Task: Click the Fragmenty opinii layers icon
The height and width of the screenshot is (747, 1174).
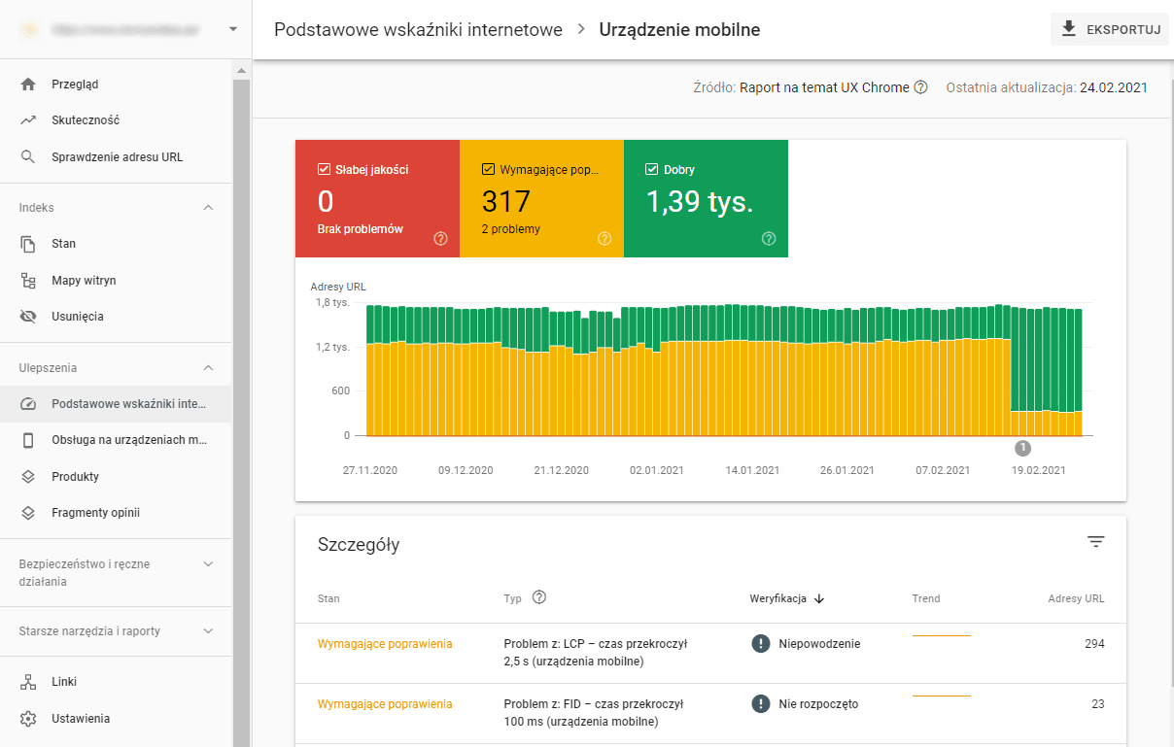Action: 28,513
